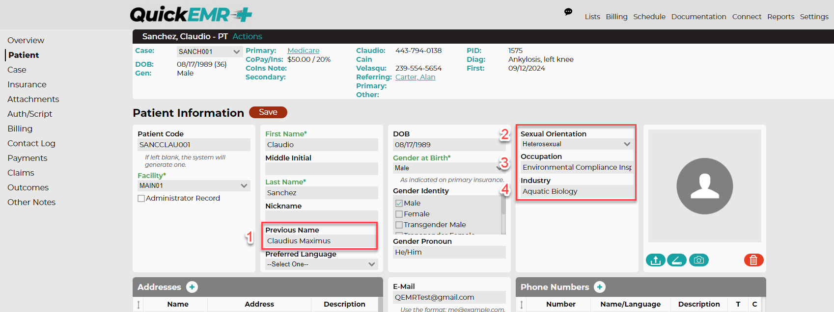Open the Billing top menu
Screen dimensions: 834x312
(x=616, y=17)
